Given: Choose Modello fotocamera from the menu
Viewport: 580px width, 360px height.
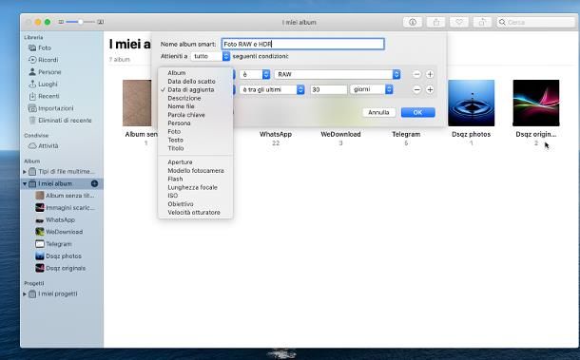Looking at the screenshot, I should pos(195,171).
